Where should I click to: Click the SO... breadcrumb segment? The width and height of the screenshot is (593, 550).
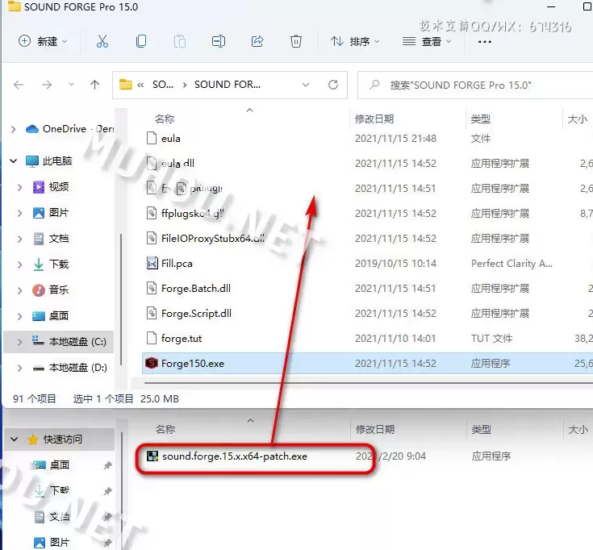pyautogui.click(x=163, y=85)
